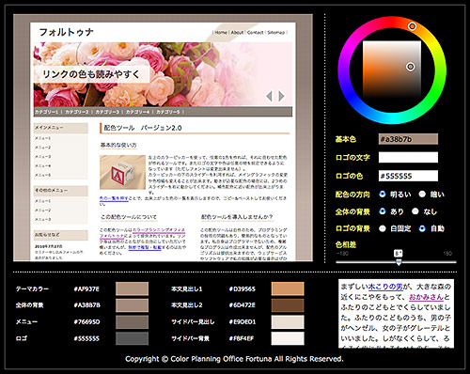
Task: Select 自動 for logo background
Action: (422, 228)
